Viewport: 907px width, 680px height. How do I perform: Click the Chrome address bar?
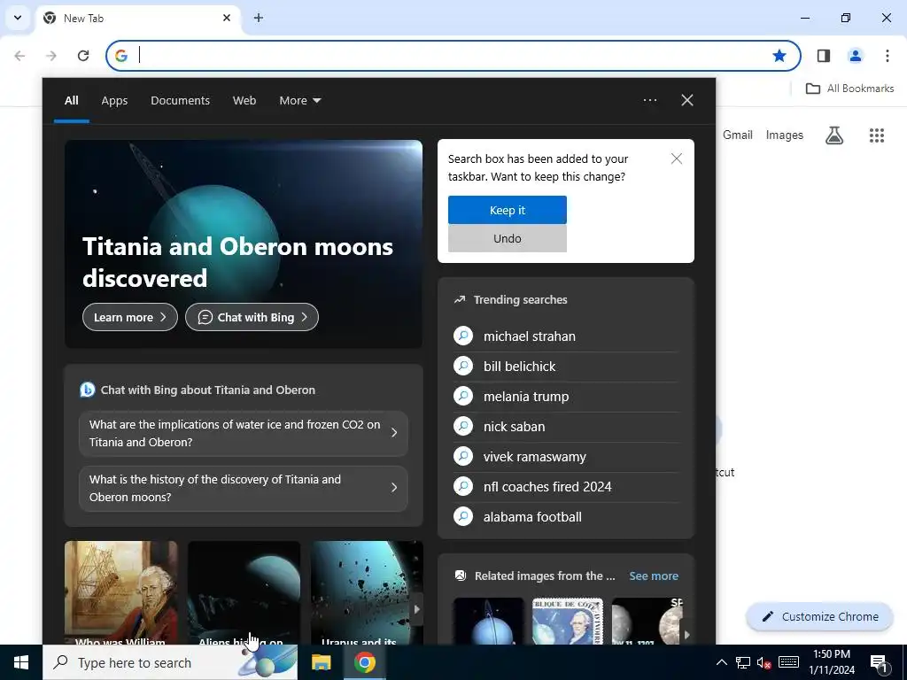point(454,56)
